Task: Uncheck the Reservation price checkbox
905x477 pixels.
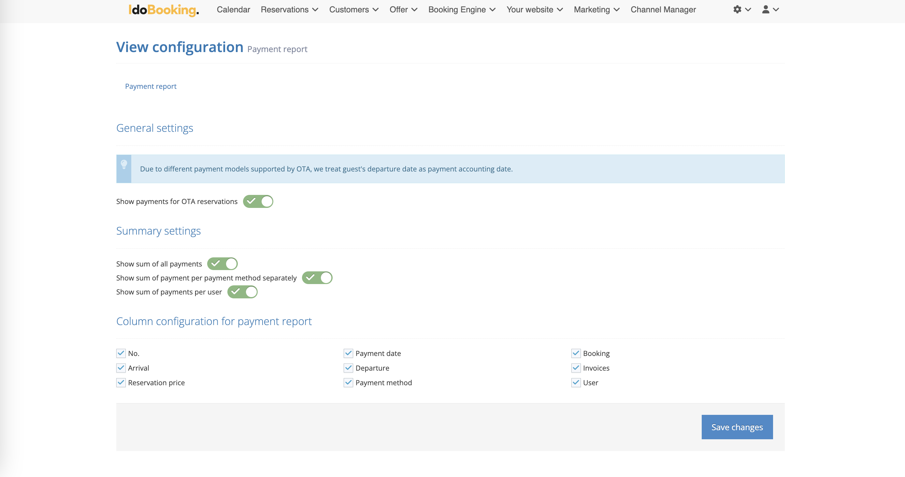Action: tap(121, 383)
